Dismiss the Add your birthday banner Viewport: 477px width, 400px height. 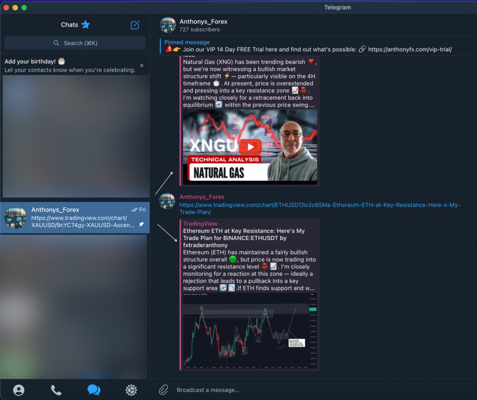[x=142, y=66]
